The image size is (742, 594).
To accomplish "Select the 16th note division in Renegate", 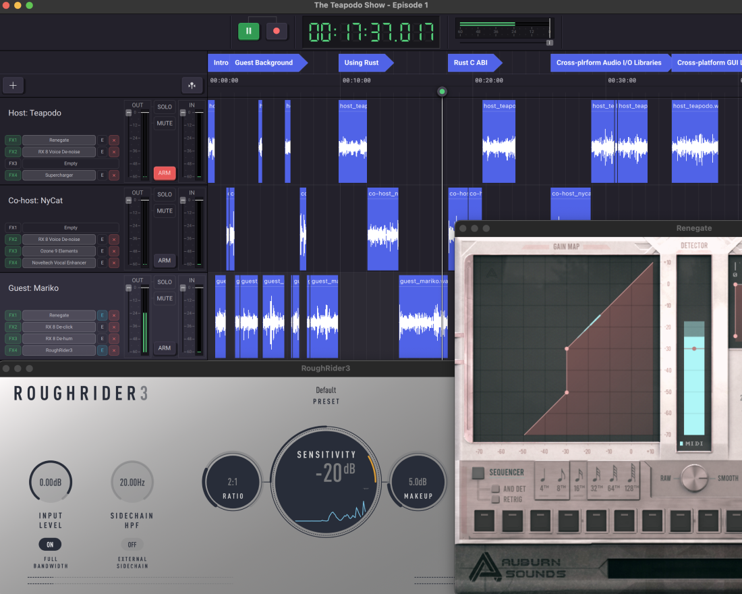I will pyautogui.click(x=578, y=481).
